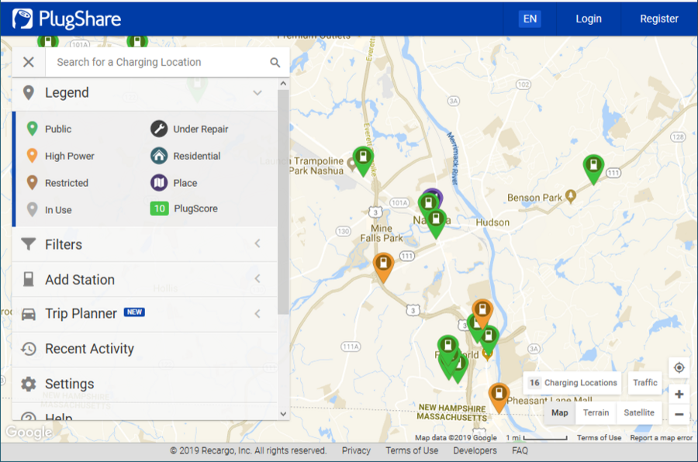Click the PlugShare logo

click(x=67, y=19)
